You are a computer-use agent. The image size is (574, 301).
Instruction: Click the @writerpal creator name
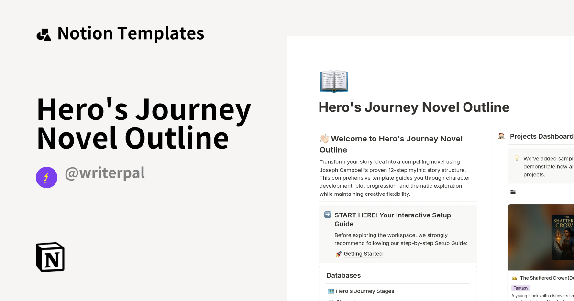pyautogui.click(x=105, y=173)
